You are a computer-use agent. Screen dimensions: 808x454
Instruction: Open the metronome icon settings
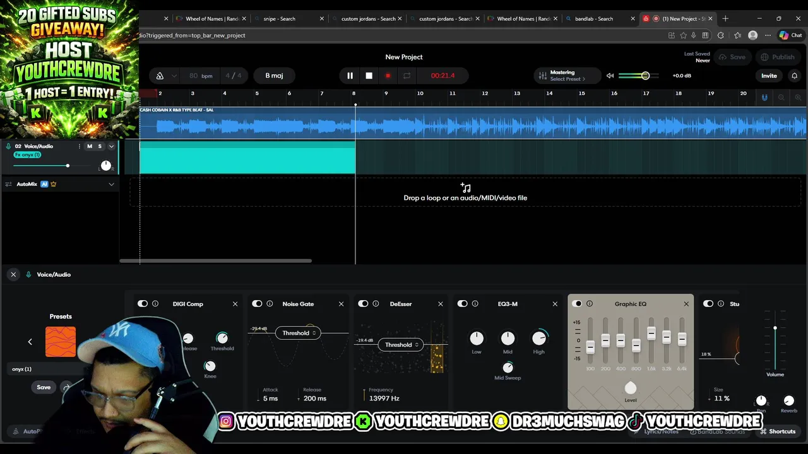[x=160, y=76]
